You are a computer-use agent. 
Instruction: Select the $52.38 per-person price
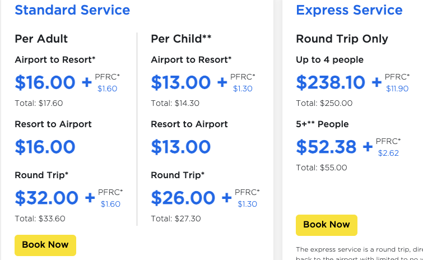(x=326, y=147)
